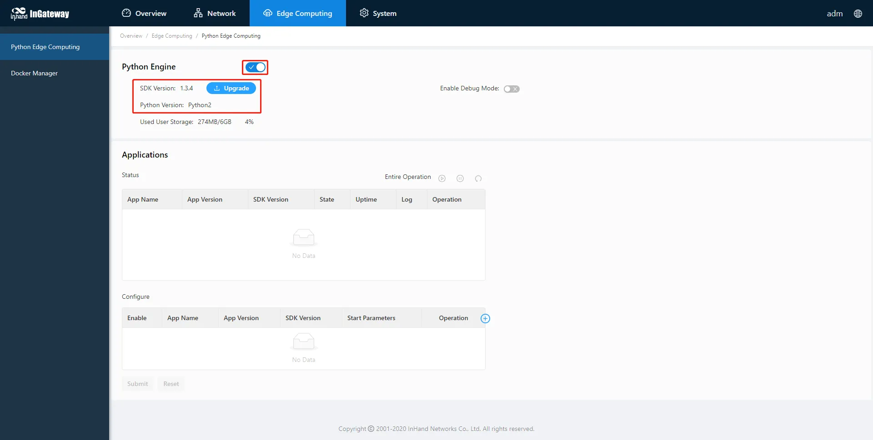Open the language globe icon
Screen dimensions: 873x440
858,14
